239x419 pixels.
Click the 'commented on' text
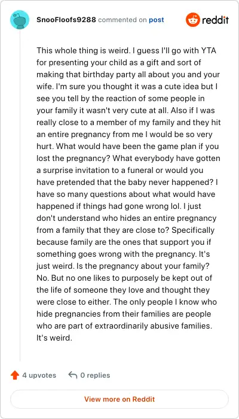pos(122,20)
